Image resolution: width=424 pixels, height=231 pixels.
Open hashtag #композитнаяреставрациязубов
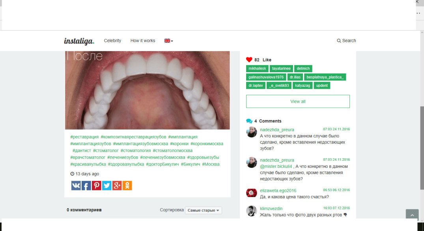coord(133,137)
